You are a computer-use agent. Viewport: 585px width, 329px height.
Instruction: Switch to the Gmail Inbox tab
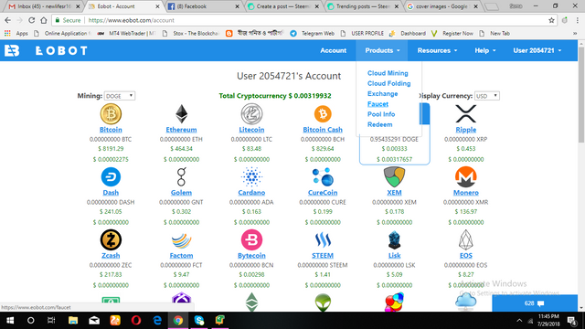pyautogui.click(x=44, y=6)
